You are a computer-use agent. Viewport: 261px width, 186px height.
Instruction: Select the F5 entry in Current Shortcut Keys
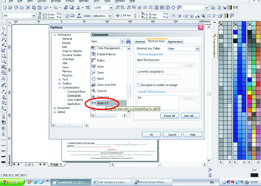[x=140, y=98]
